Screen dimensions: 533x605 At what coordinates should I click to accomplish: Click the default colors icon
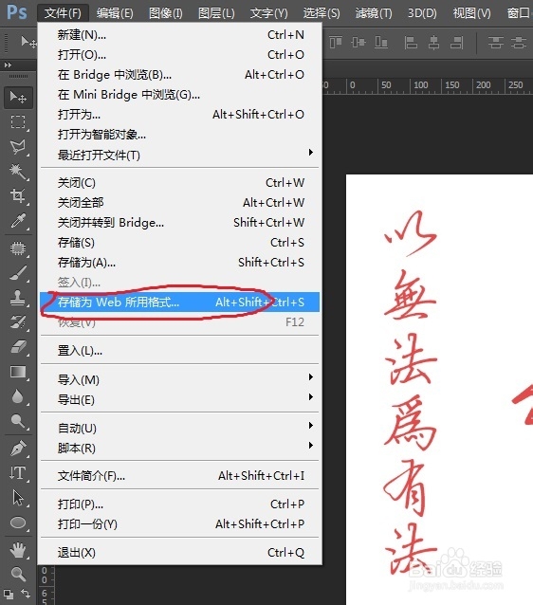[9, 594]
